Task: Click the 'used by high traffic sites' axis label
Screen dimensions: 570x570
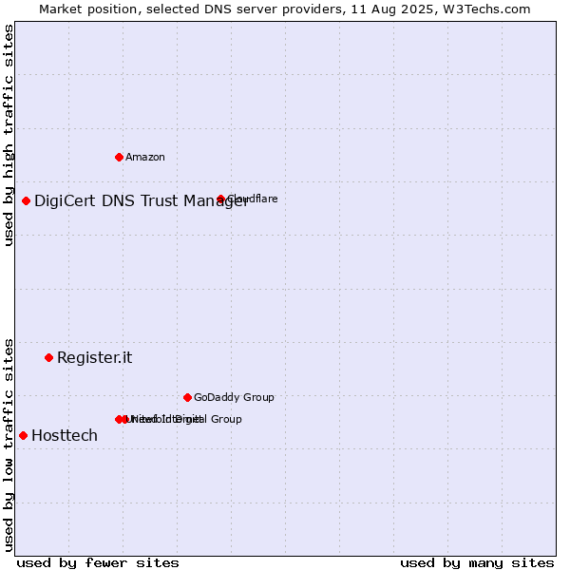Action: [x=9, y=136]
